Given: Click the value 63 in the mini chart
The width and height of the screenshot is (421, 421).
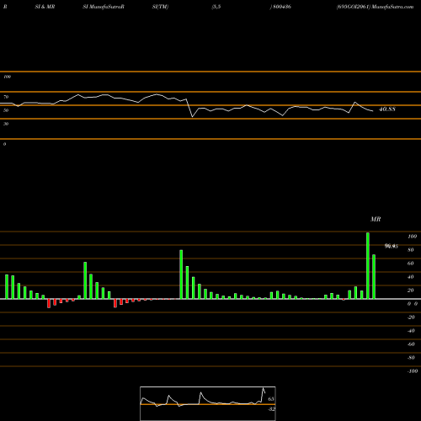Looking at the screenshot, I should click(x=271, y=399).
